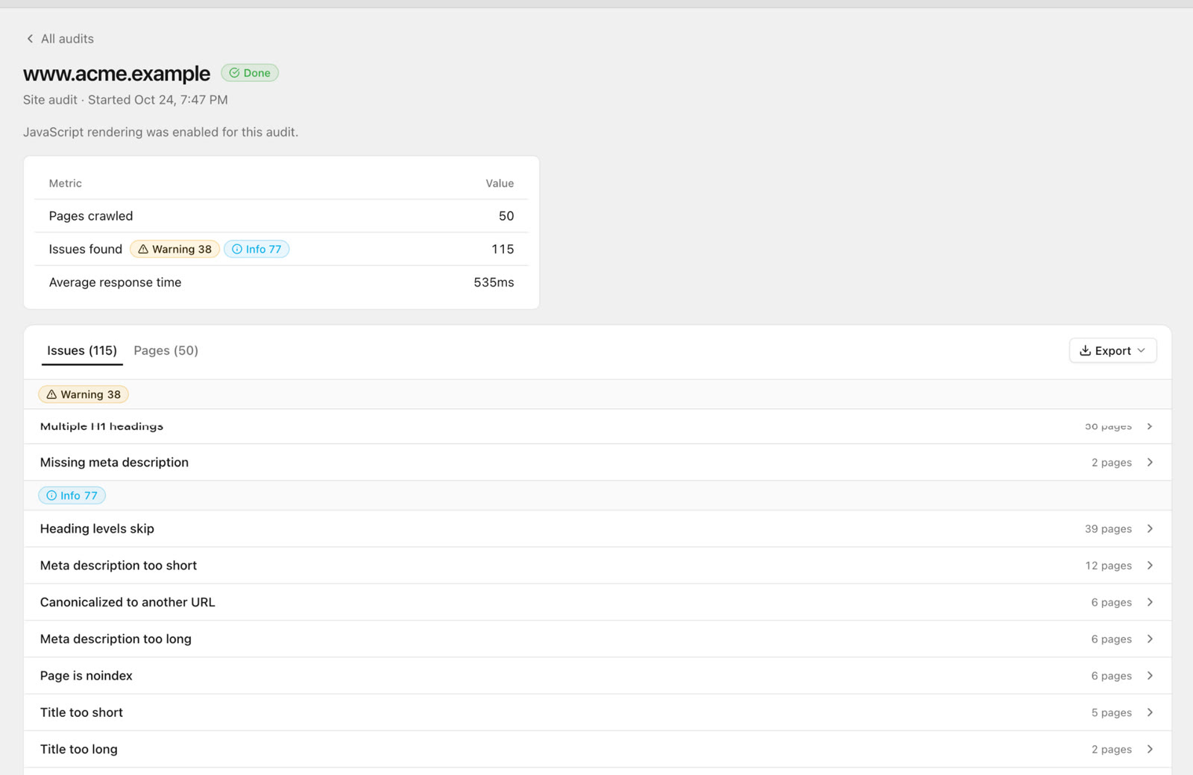Click 2 pages count for Missing meta description

point(1111,462)
